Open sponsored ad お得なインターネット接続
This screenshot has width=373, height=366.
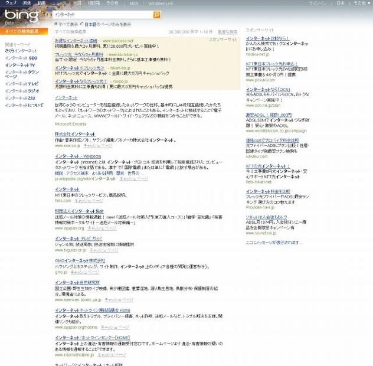(76, 41)
